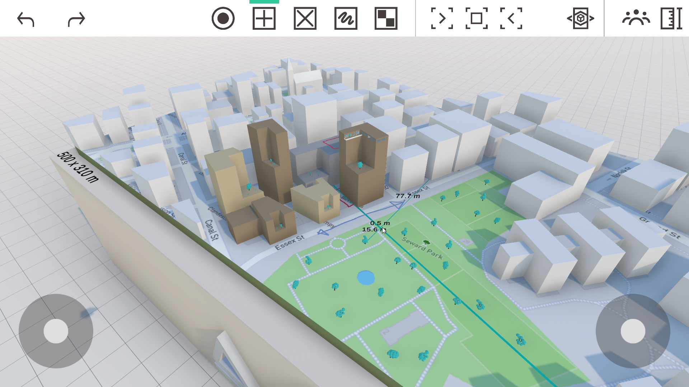Open the collaboration people icon
Screen dimensions: 689x387
pyautogui.click(x=636, y=18)
